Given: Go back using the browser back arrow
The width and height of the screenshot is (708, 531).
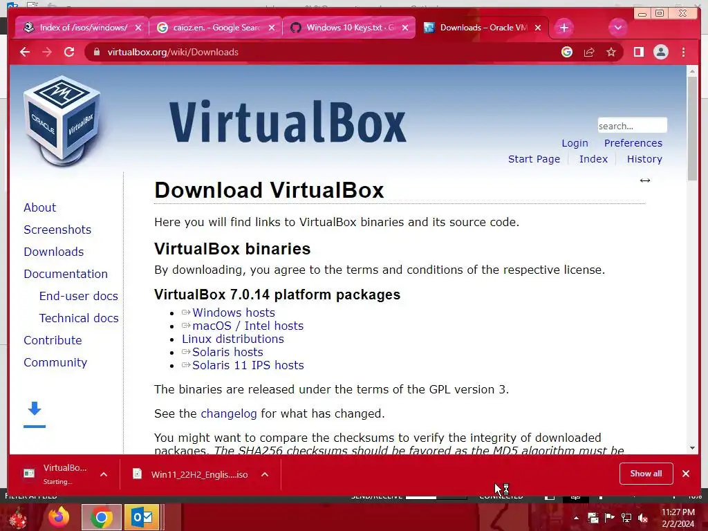Looking at the screenshot, I should pos(25,52).
